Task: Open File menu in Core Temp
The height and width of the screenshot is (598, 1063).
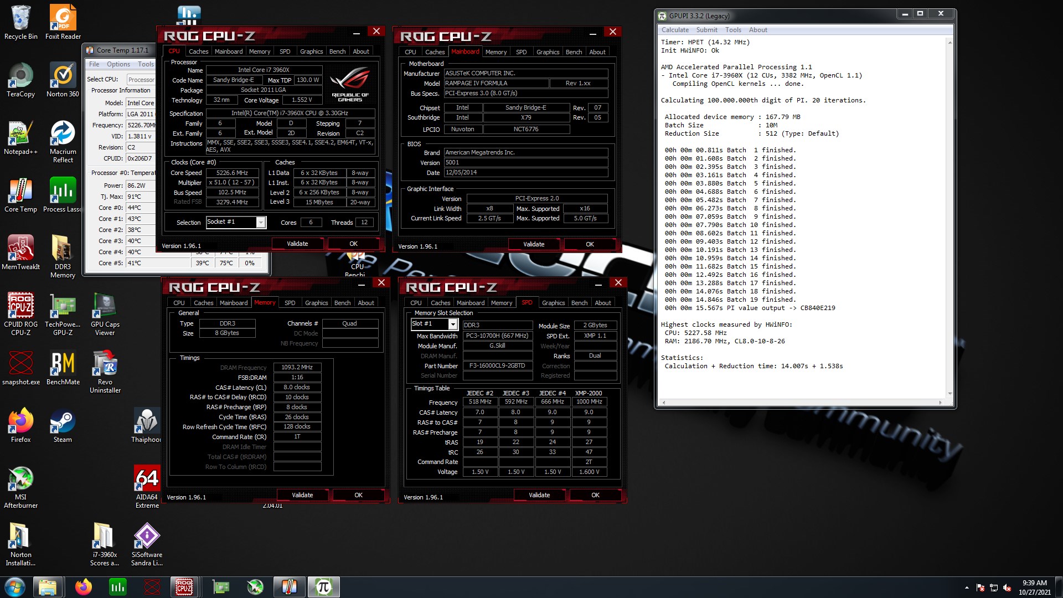Action: coord(95,64)
